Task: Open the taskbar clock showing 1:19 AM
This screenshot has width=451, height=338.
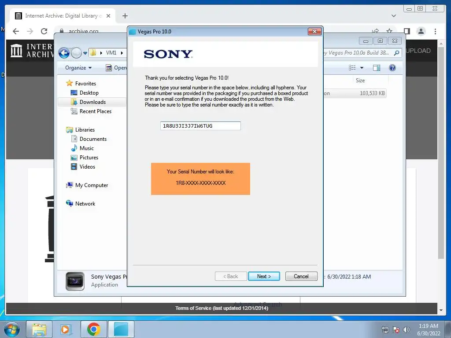Action: 429,330
